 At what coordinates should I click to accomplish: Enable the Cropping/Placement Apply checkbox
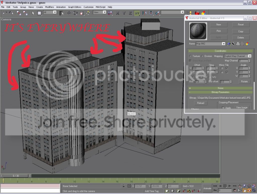(x=223, y=108)
